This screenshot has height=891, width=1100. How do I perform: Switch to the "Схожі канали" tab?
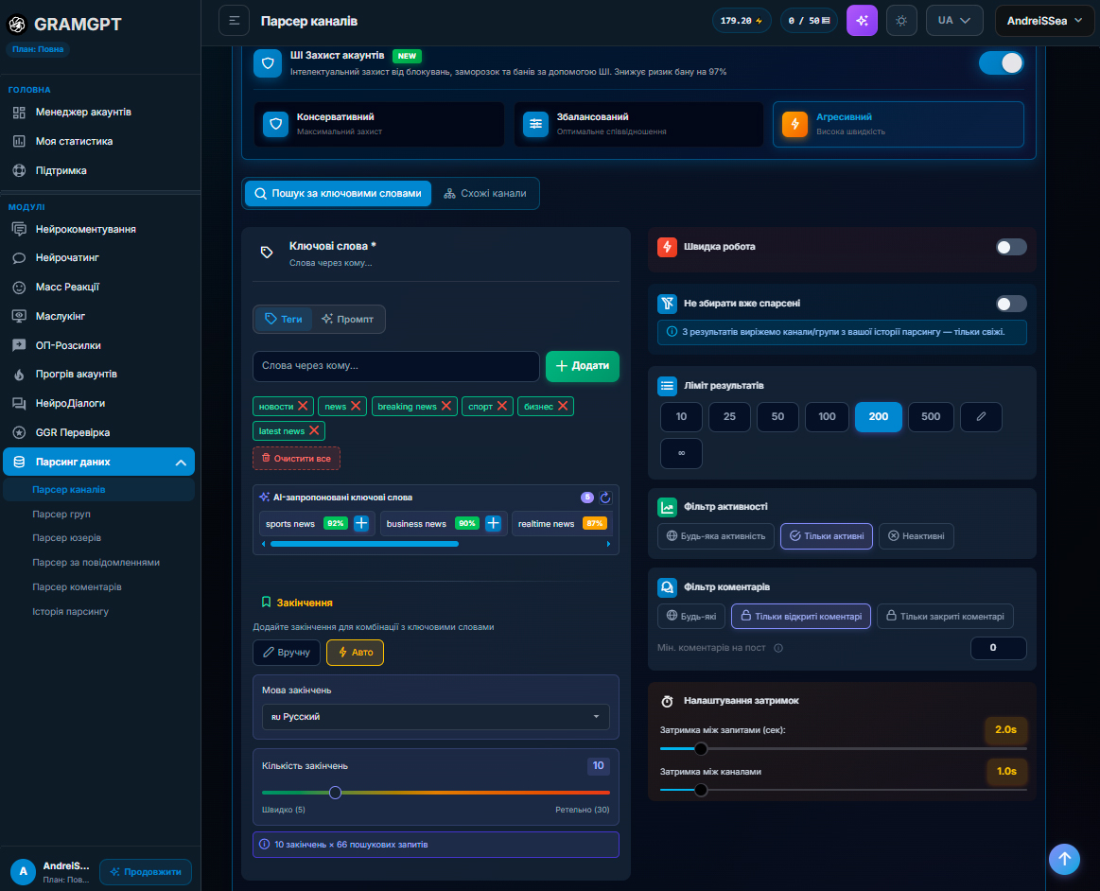485,194
